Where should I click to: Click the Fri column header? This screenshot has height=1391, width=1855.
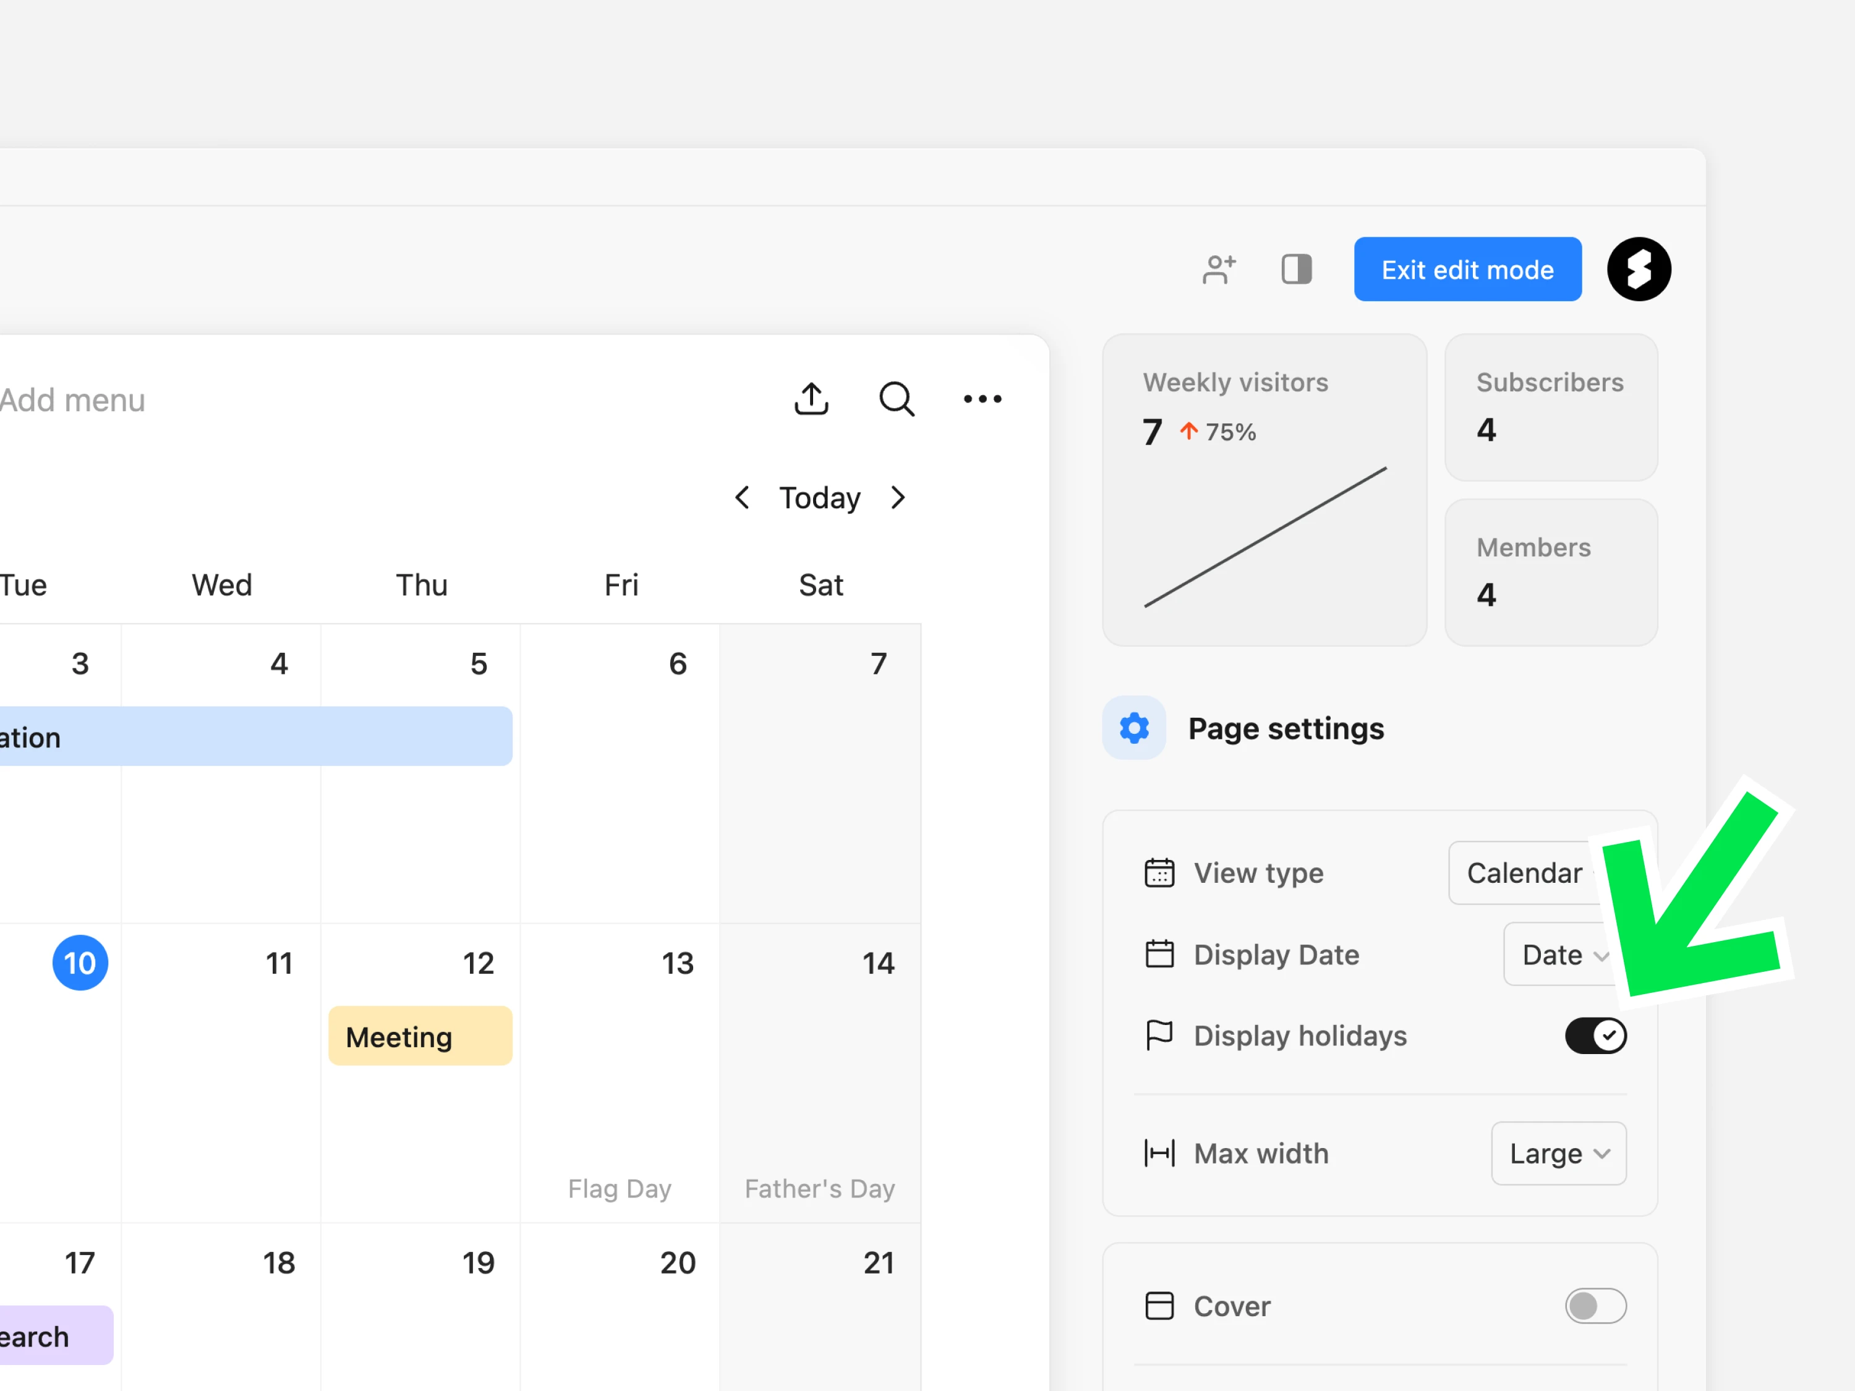click(621, 584)
